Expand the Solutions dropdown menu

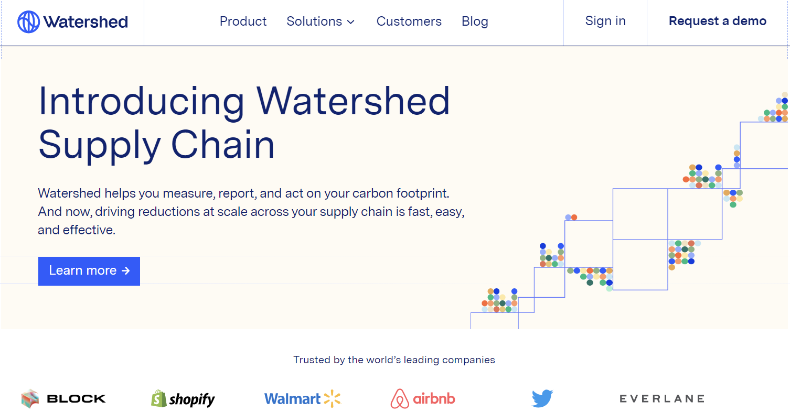[x=314, y=21]
